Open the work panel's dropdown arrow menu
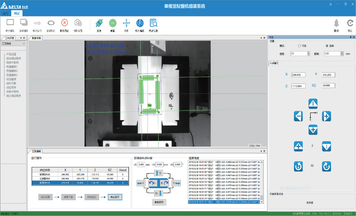This screenshot has width=356, height=216. (x=21, y=38)
